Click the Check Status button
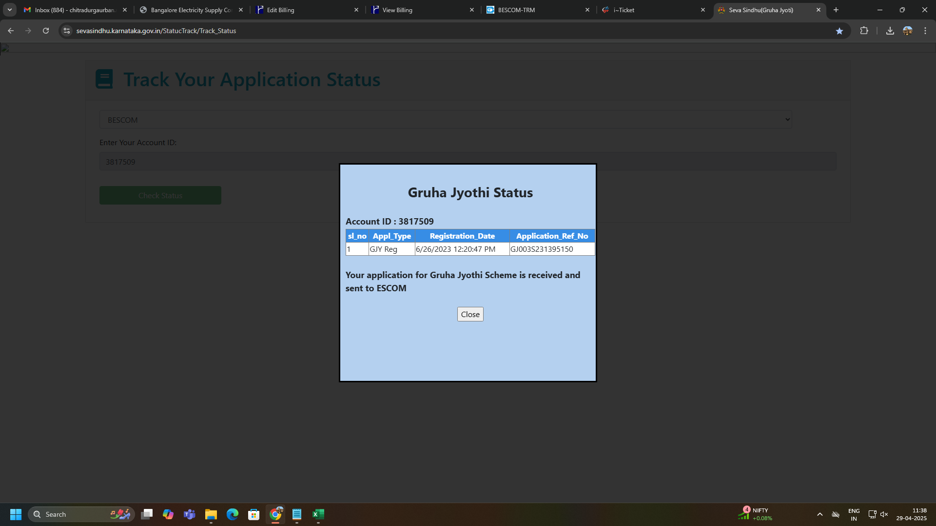The image size is (936, 526). pos(160,195)
